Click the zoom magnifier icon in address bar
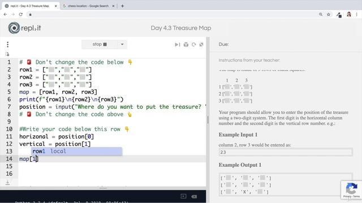Screen dimensions: 362x203 [321, 15]
